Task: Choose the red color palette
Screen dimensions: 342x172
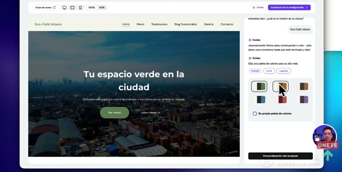Action: (x=281, y=99)
